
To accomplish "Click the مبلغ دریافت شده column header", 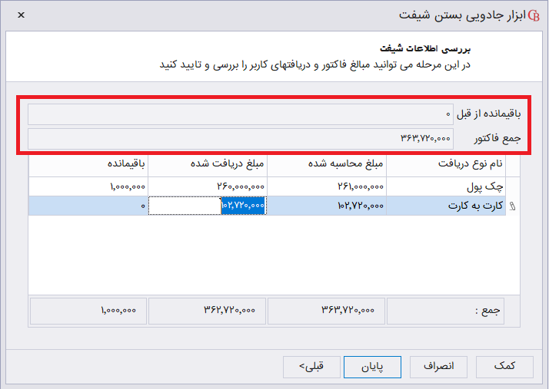I will tap(208, 163).
